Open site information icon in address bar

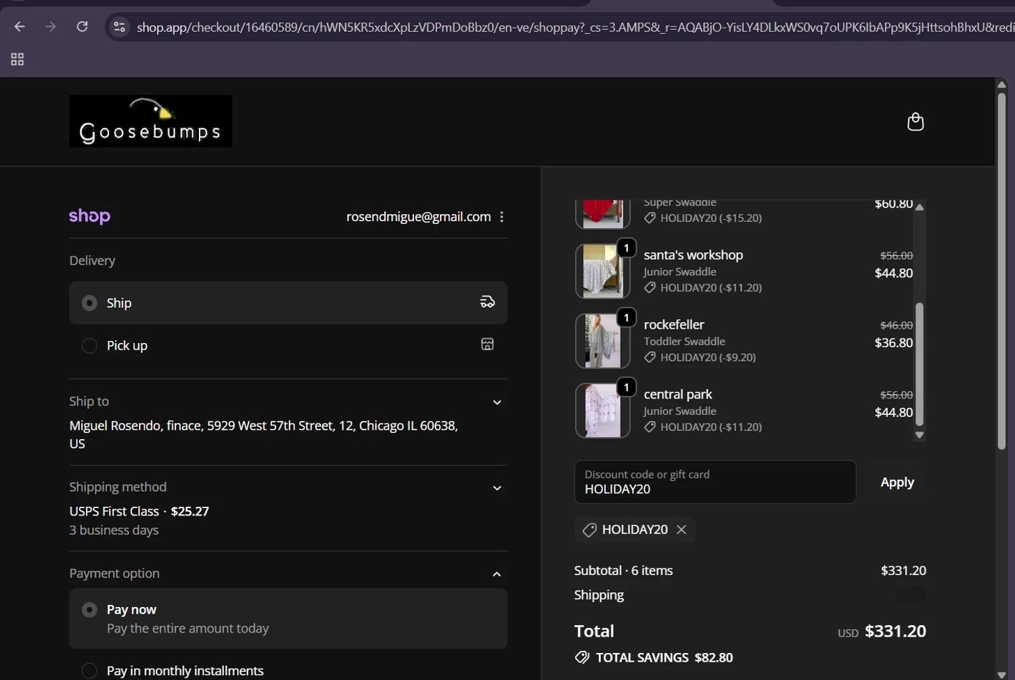point(119,27)
